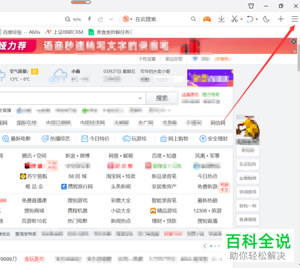Click the 休闲游戏 sidebar button
This screenshot has width=300, height=268.
pos(248,192)
